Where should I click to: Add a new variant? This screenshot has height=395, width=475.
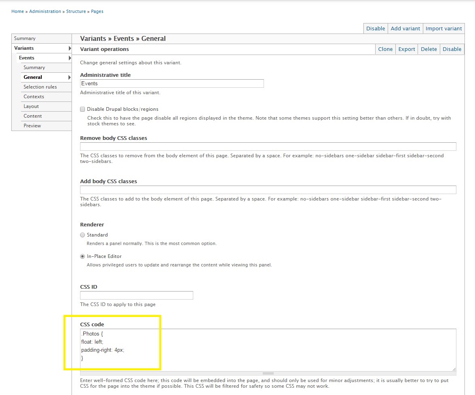405,28
